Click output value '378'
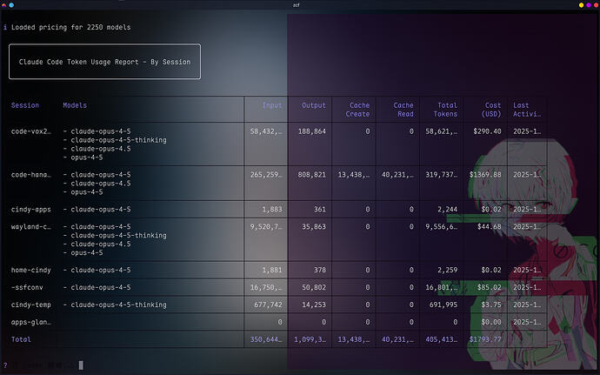The image size is (600, 375). click(320, 270)
